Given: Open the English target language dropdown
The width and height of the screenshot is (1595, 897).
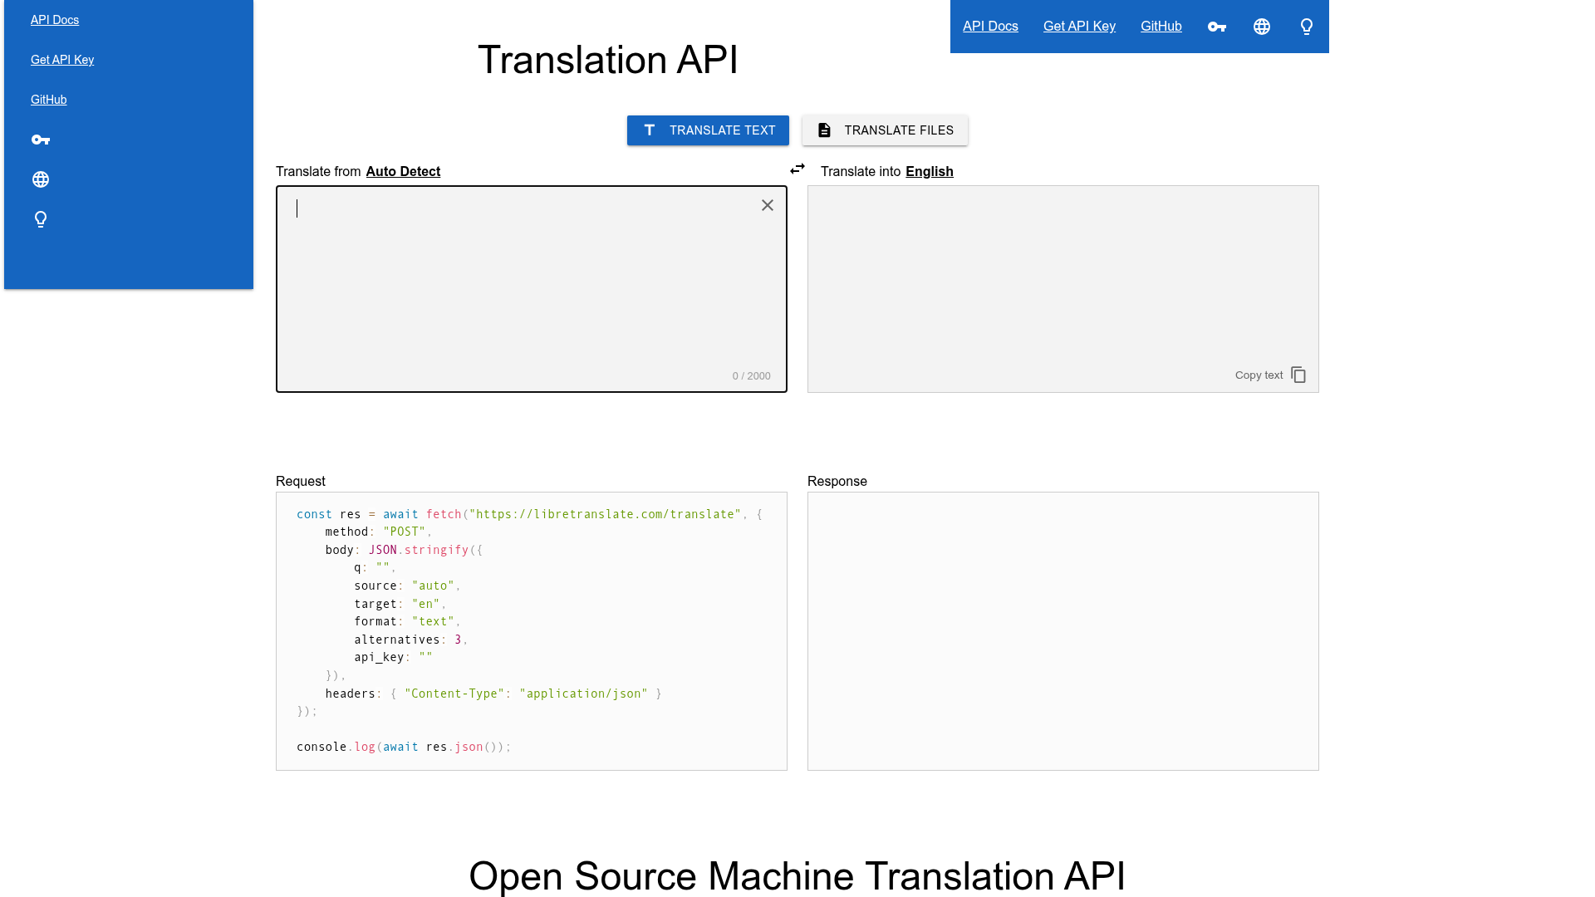Looking at the screenshot, I should [x=930, y=171].
